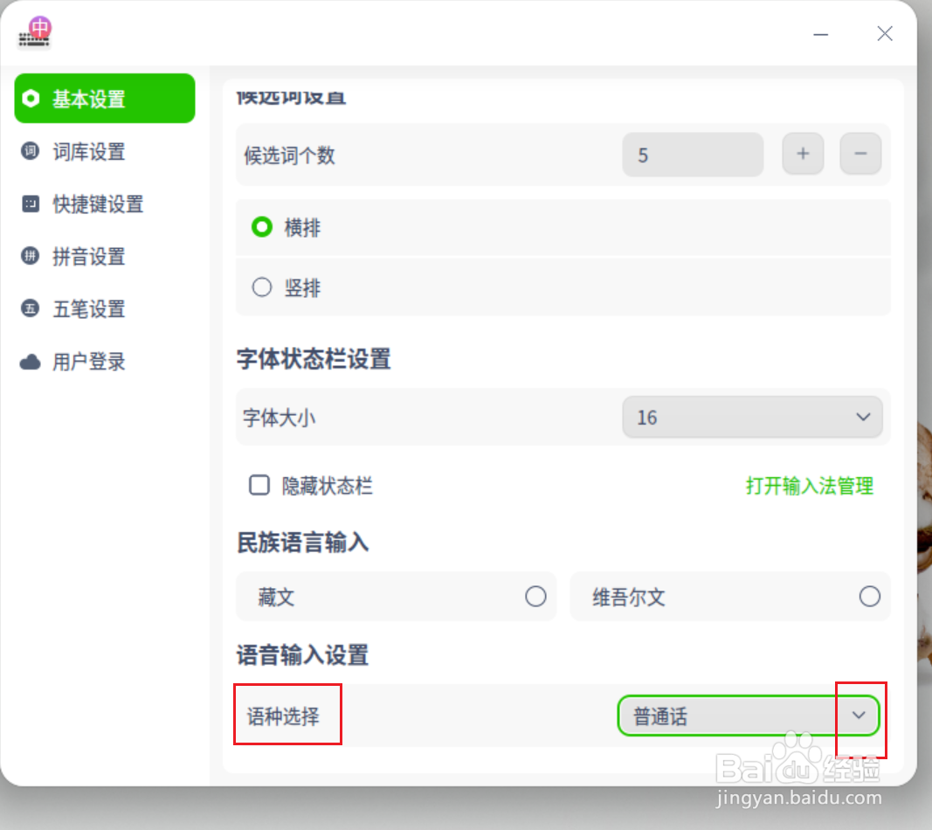Select 维吾尔文 Uyghur language option
Viewport: 932px width, 830px height.
coord(870,596)
